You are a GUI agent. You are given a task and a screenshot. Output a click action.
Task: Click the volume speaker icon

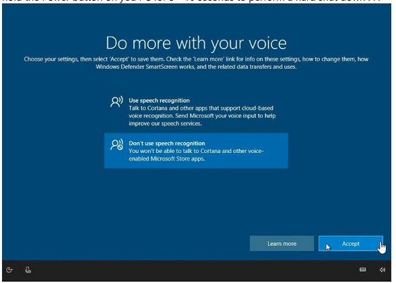click(x=383, y=270)
